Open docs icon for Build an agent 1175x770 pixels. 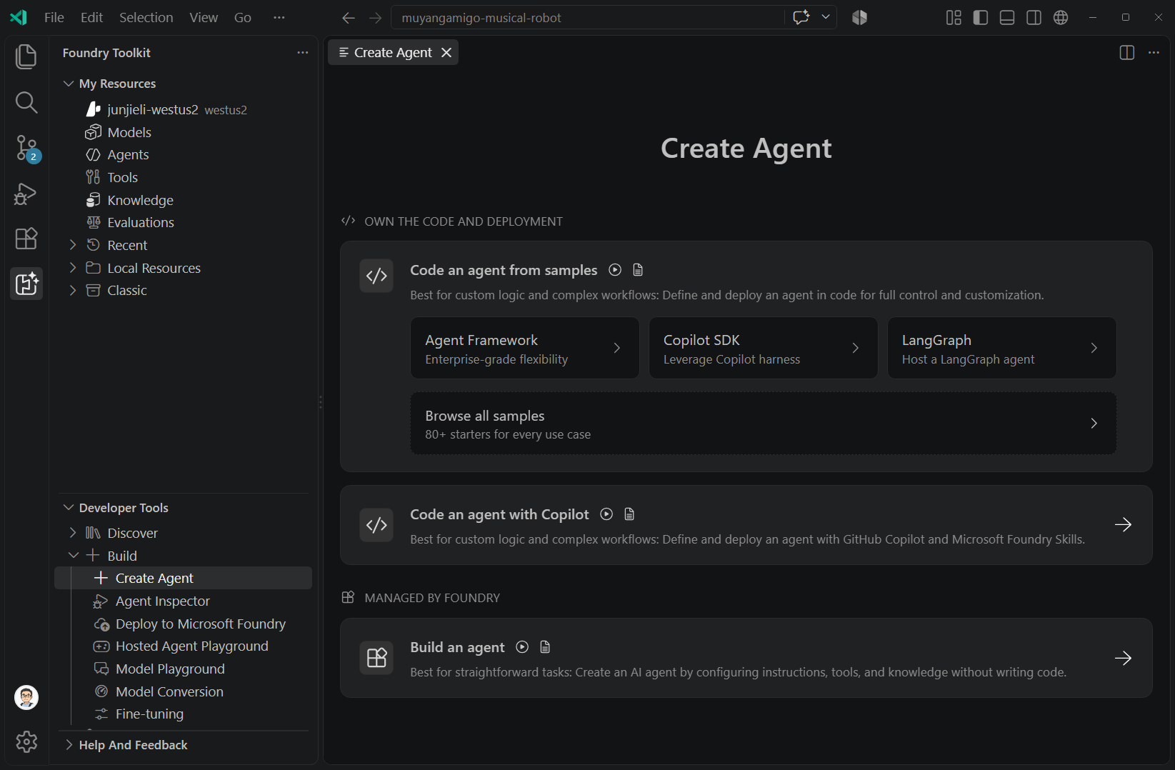pos(545,647)
